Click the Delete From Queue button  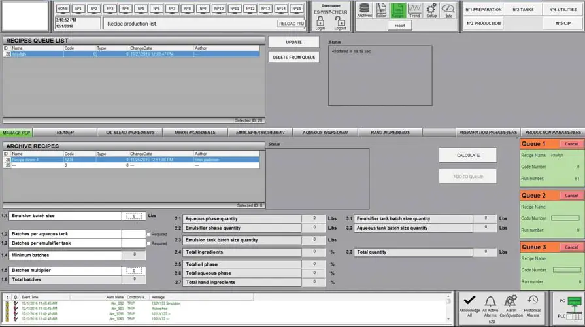click(293, 57)
